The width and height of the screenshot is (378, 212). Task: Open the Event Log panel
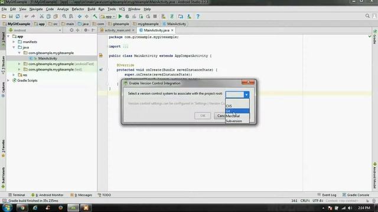tap(327, 195)
